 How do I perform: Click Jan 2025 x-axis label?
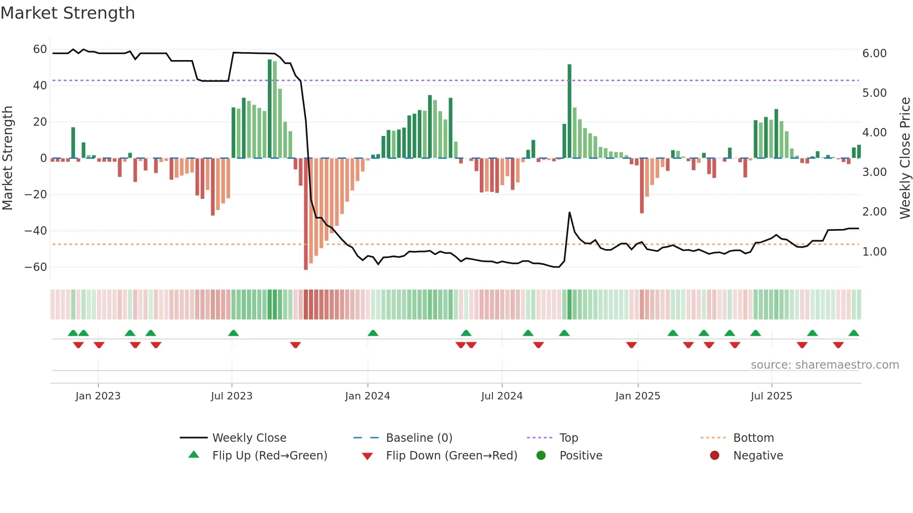[x=637, y=396]
